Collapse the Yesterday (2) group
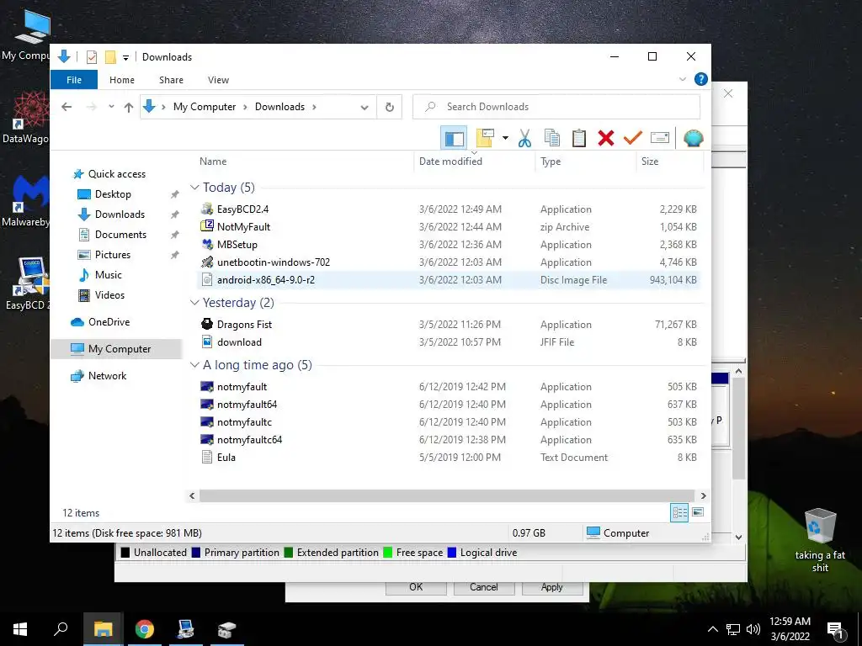The height and width of the screenshot is (646, 862). click(x=194, y=303)
